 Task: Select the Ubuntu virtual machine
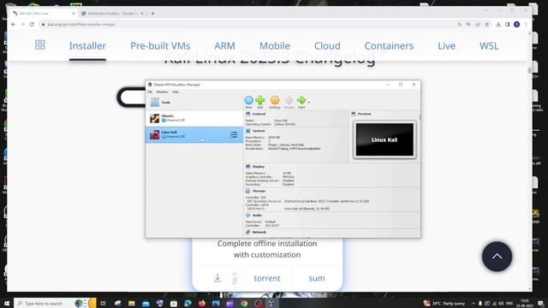pos(194,118)
